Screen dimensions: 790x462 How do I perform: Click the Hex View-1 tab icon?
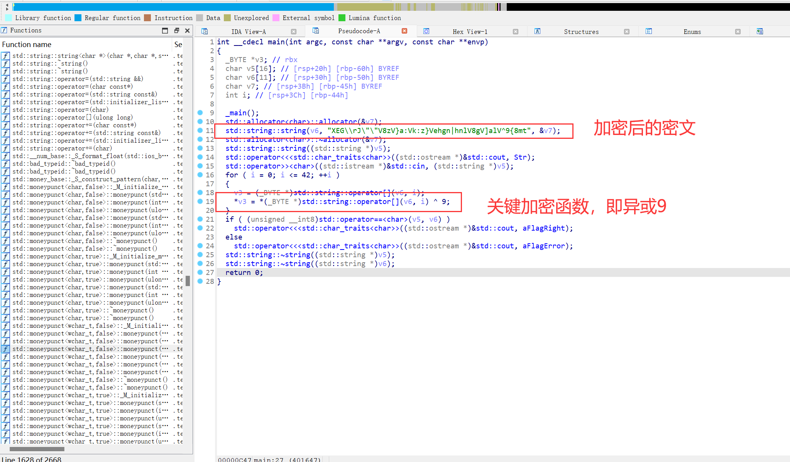(426, 31)
